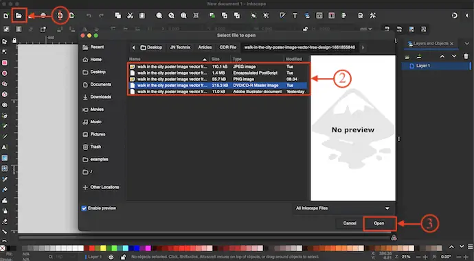This screenshot has width=474, height=261.
Task: Open Downloads in sidebar
Action: (x=97, y=97)
